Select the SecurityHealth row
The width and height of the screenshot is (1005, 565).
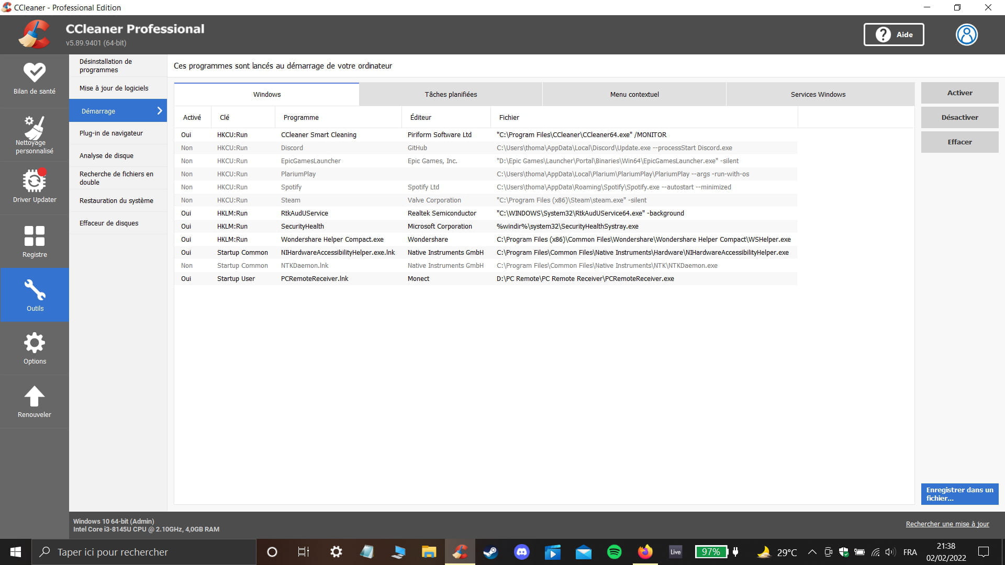pos(486,226)
